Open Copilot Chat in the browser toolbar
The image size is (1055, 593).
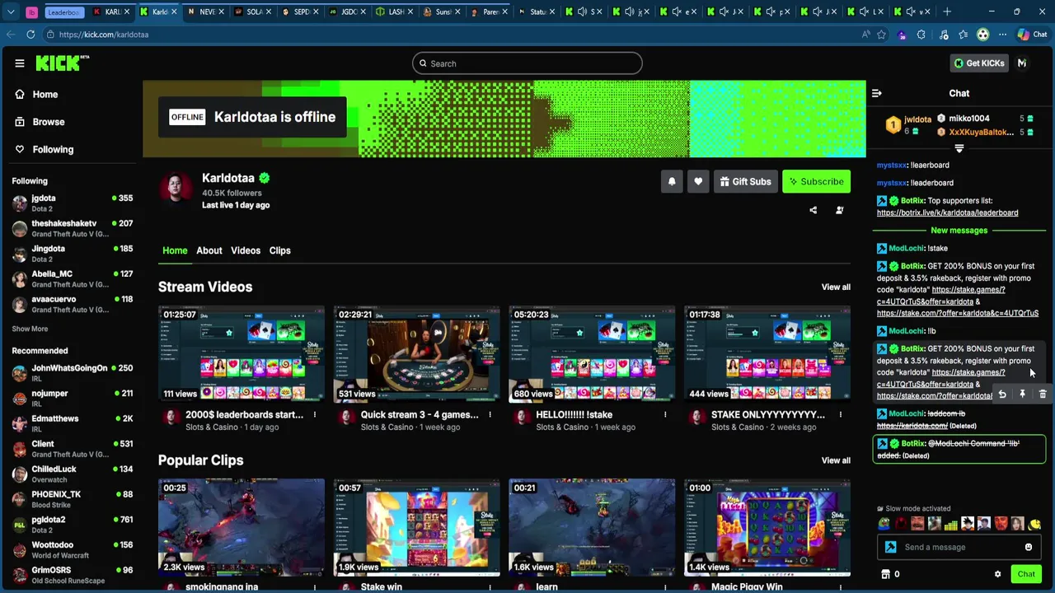[x=1034, y=35]
